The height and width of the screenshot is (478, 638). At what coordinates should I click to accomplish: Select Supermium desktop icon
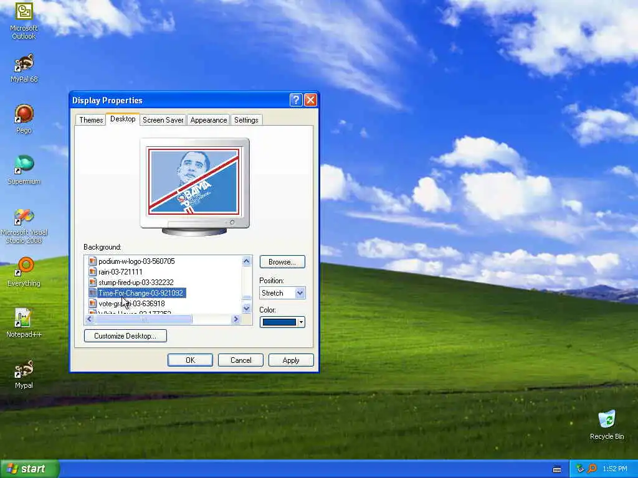24,170
